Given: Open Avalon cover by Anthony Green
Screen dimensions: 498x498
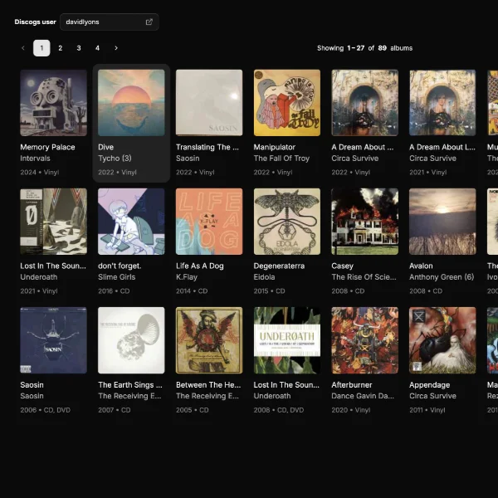Looking at the screenshot, I should click(442, 222).
